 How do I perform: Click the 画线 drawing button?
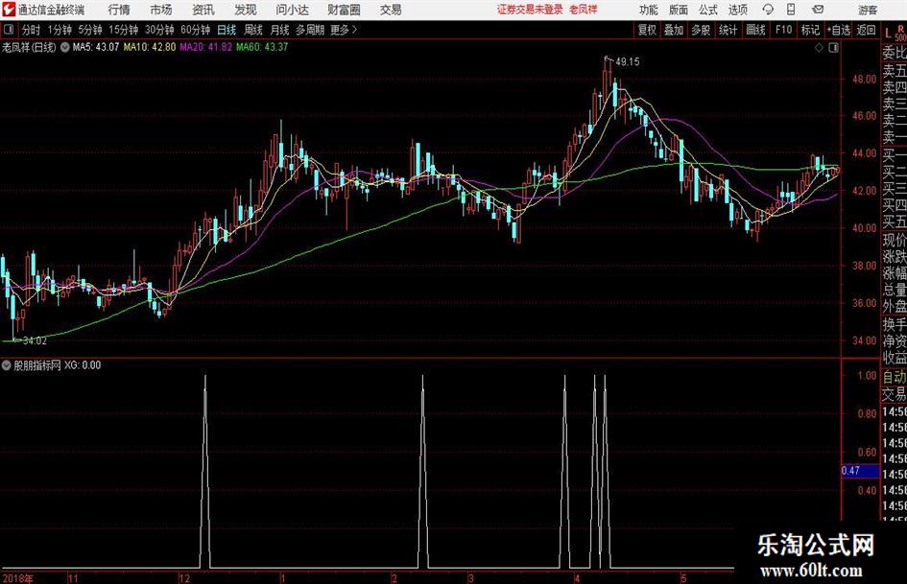755,30
